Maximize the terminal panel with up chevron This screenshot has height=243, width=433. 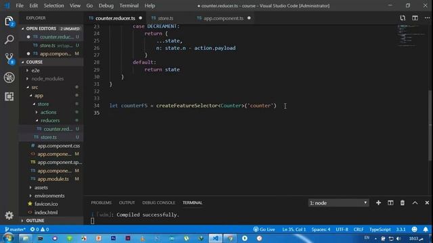click(x=415, y=202)
